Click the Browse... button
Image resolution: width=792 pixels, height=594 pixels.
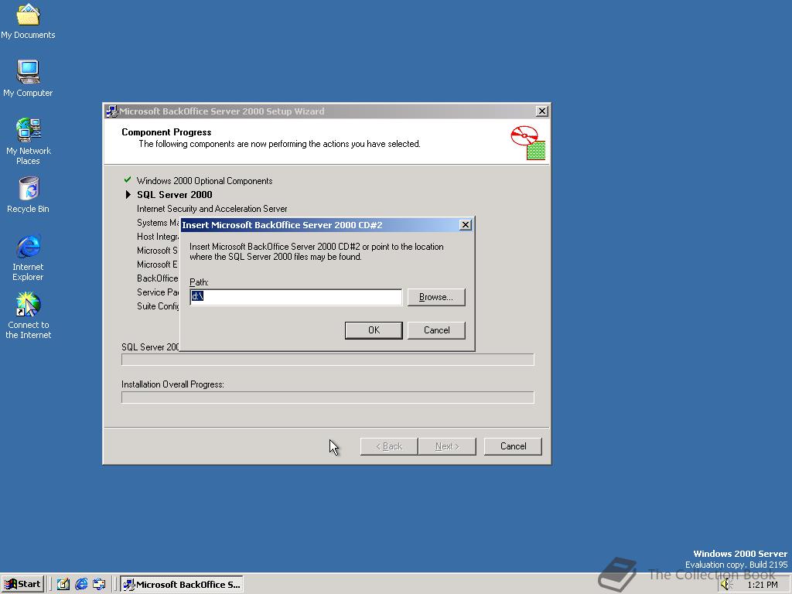tap(436, 297)
